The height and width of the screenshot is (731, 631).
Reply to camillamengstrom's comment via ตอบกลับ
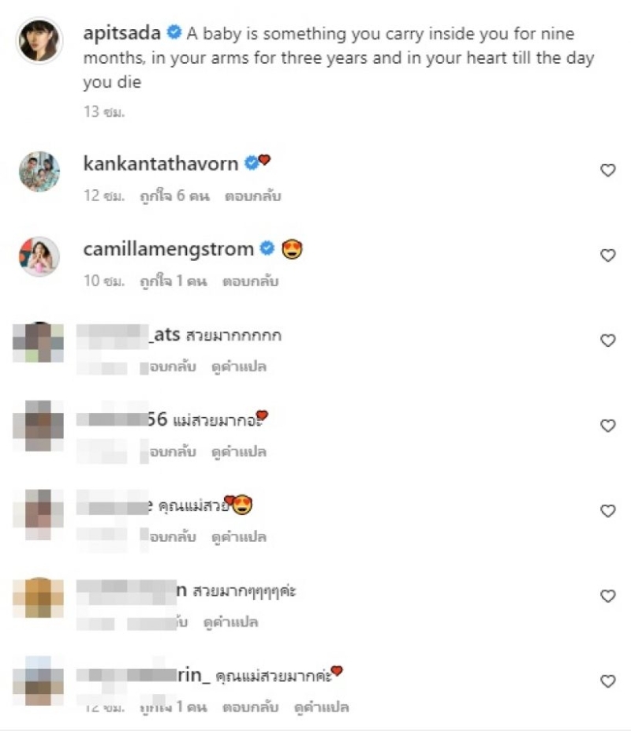[251, 281]
